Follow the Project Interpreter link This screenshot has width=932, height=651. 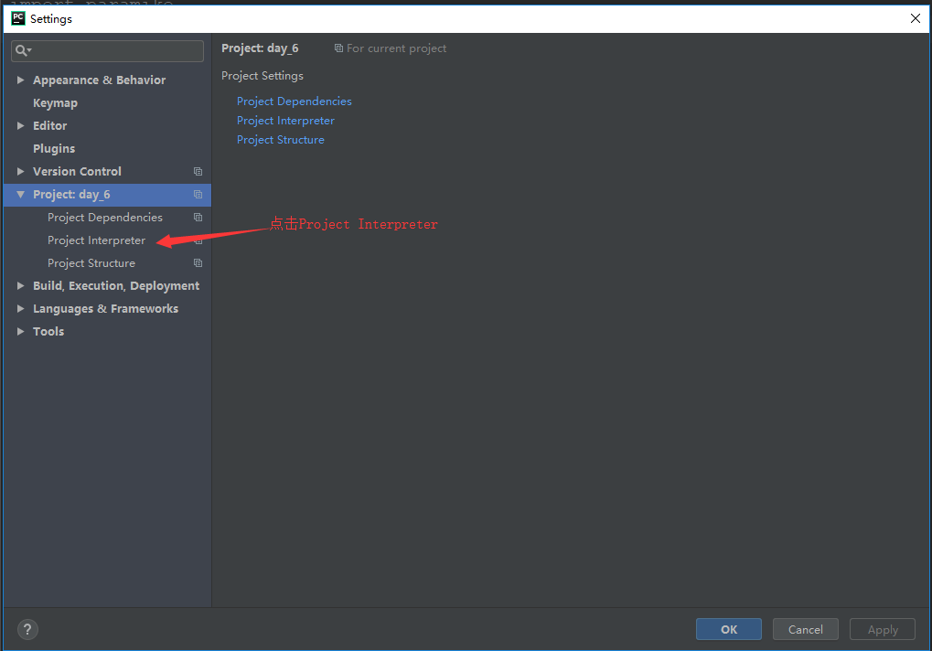pyautogui.click(x=286, y=121)
